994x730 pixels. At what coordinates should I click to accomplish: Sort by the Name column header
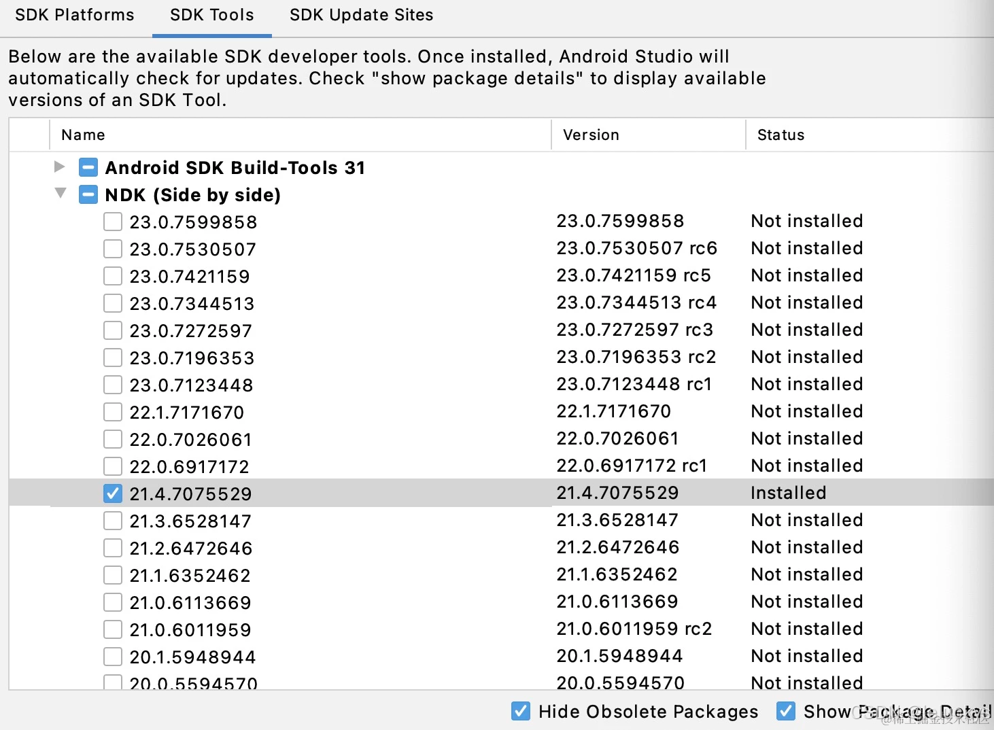pyautogui.click(x=300, y=135)
